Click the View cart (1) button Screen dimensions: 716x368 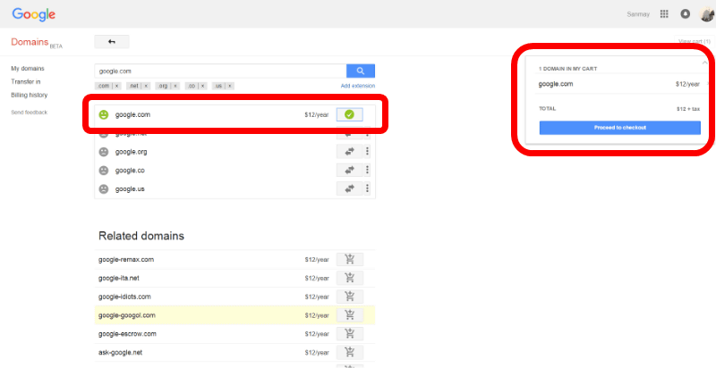tap(693, 41)
